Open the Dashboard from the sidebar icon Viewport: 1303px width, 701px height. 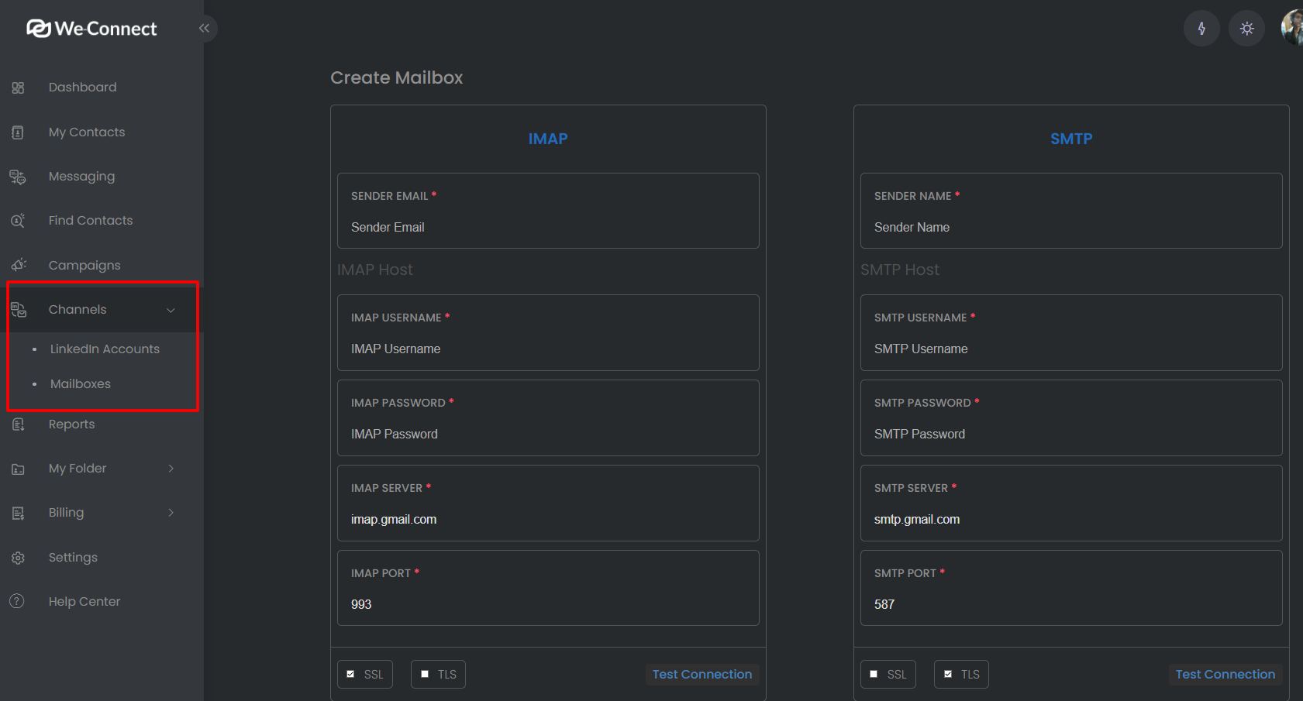click(18, 87)
